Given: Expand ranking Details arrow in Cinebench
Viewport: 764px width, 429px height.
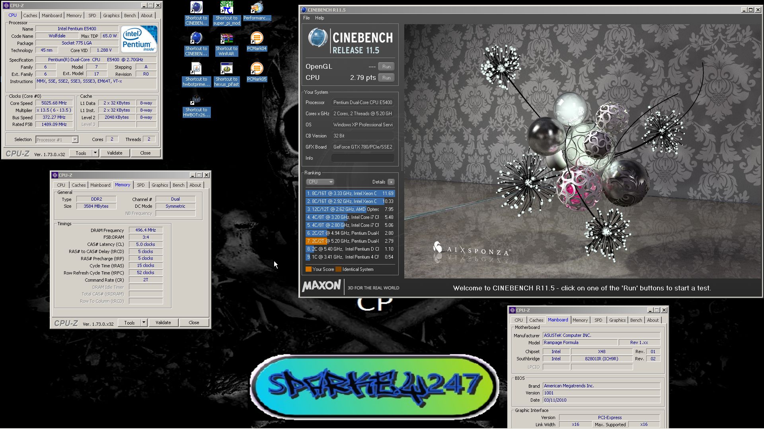Looking at the screenshot, I should (x=391, y=182).
